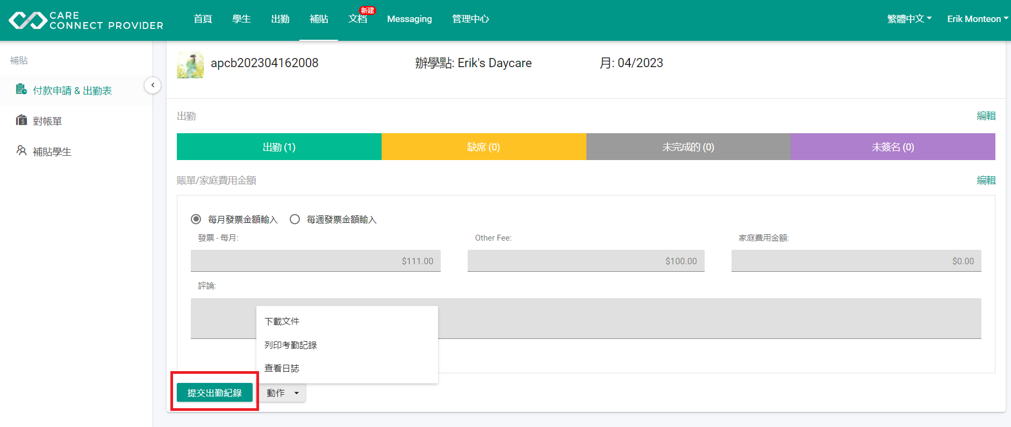
Task: Toggle the 動作 actions dropdown
Action: [283, 393]
